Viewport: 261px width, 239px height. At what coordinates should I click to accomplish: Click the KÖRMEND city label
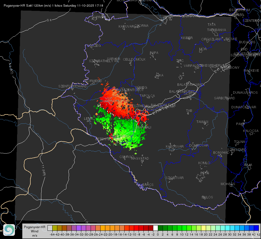tap(94, 81)
